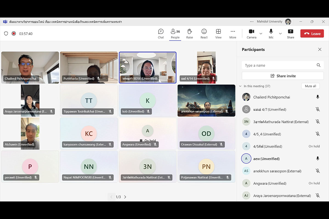Image resolution: width=329 pixels, height=219 pixels.
Task: Click the Share invite button
Action: (283, 76)
